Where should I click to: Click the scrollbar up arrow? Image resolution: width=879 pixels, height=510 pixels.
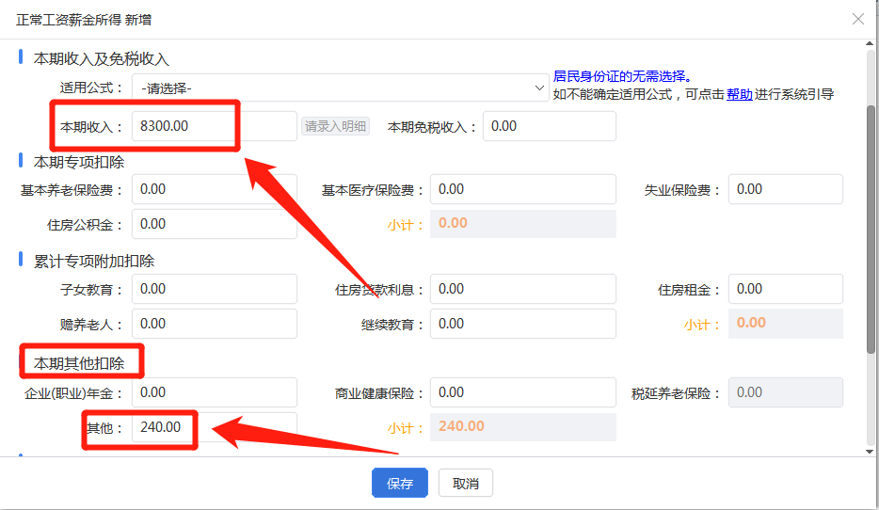(870, 43)
